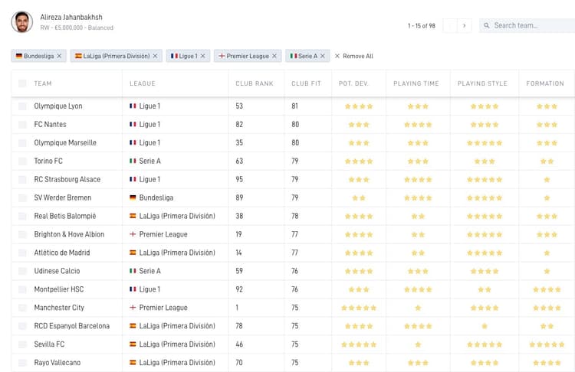This screenshot has height=372, width=575.
Task: Open the Sevilla FC team entry
Action: pos(49,344)
